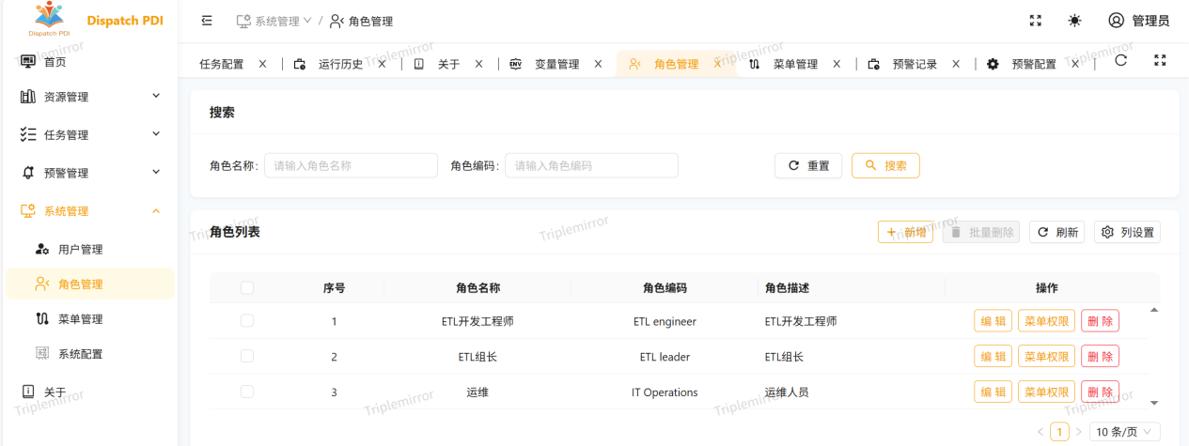Open 用户管理 in the sidebar
Screen dimensions: 1189x446
[x=80, y=250]
